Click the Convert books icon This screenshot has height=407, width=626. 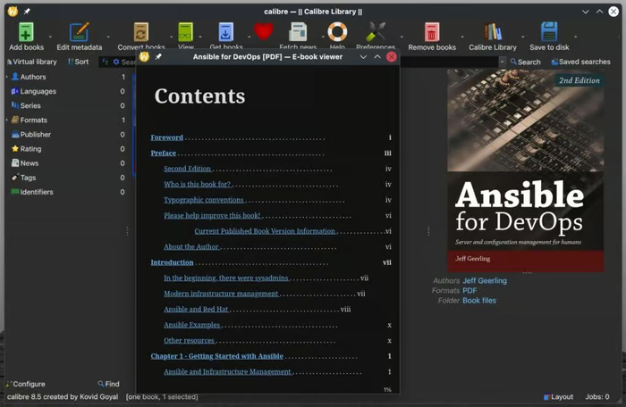(140, 33)
